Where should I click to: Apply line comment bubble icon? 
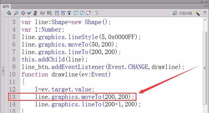[82, 13]
